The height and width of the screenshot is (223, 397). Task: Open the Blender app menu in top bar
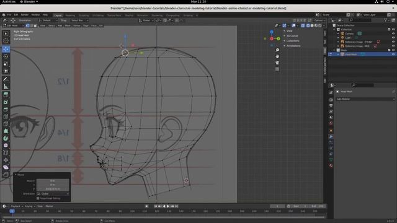(x=29, y=1)
